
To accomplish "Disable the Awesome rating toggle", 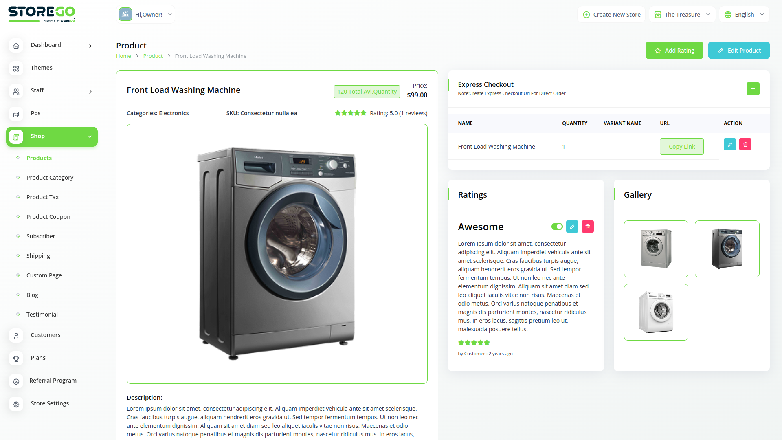I will tap(557, 227).
